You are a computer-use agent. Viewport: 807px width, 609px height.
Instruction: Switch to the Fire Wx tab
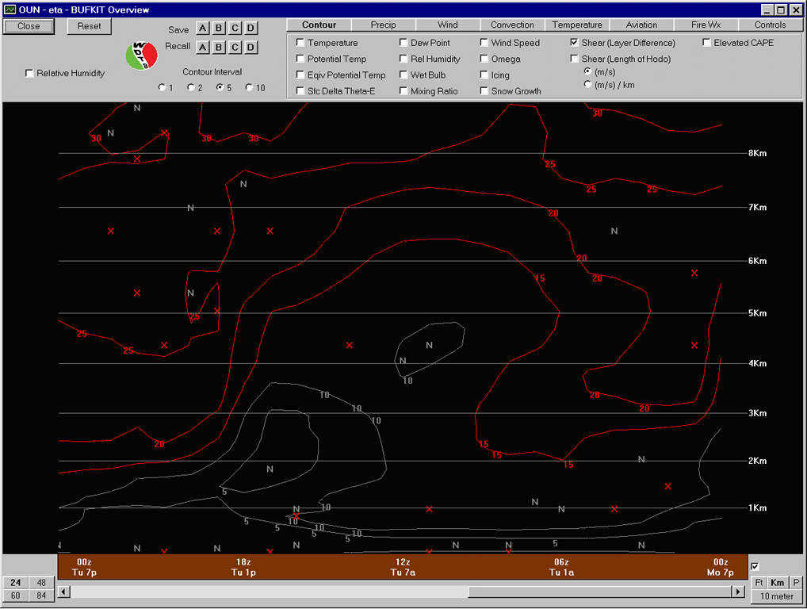coord(706,25)
